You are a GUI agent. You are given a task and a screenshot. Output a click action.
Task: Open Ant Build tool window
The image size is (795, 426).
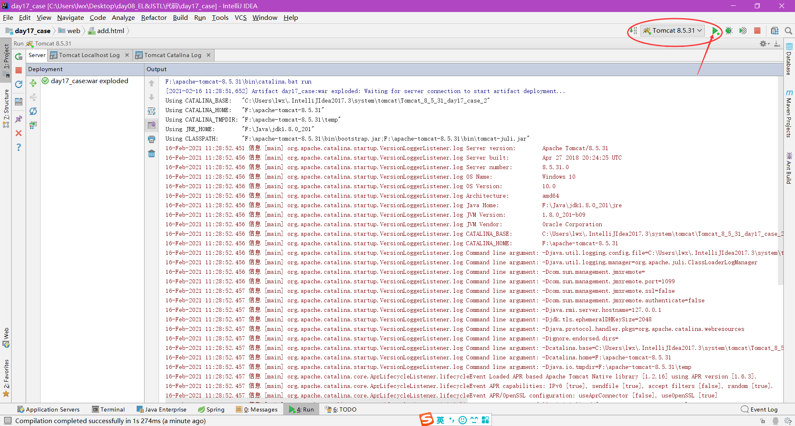coord(789,168)
